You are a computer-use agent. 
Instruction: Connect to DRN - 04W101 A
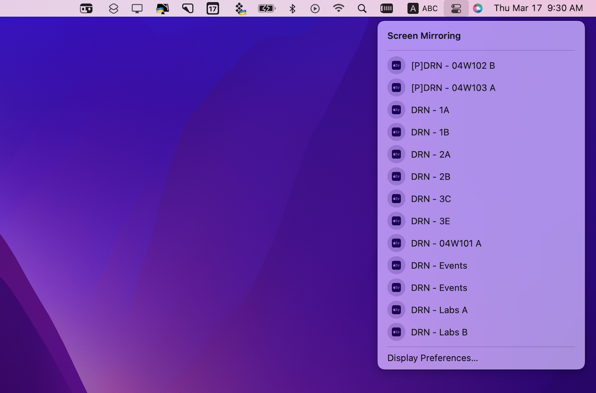446,243
